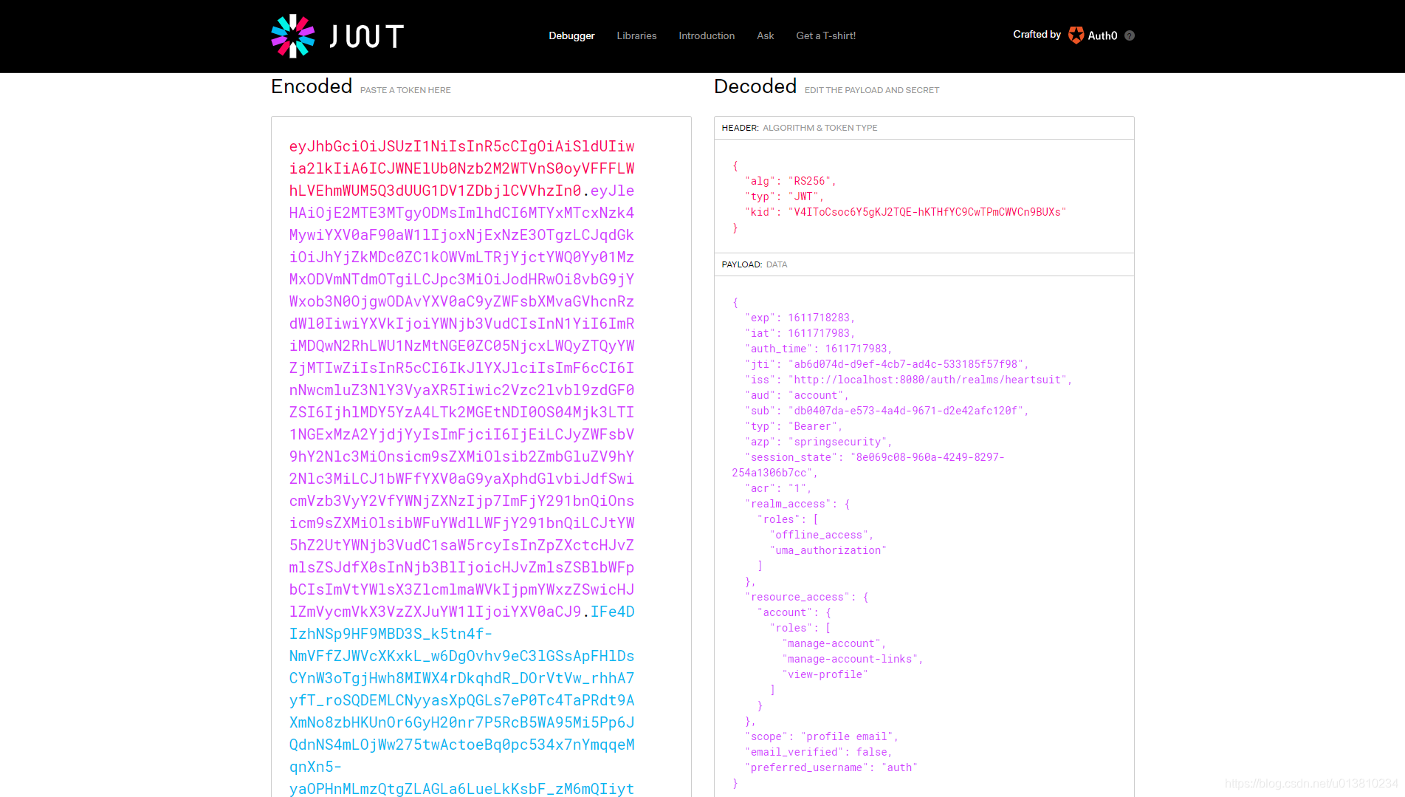Click the "manage-account" role
1405x797 pixels.
831,643
